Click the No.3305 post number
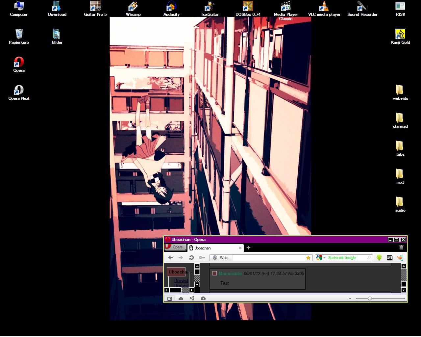The height and width of the screenshot is (337, 421). (296, 273)
